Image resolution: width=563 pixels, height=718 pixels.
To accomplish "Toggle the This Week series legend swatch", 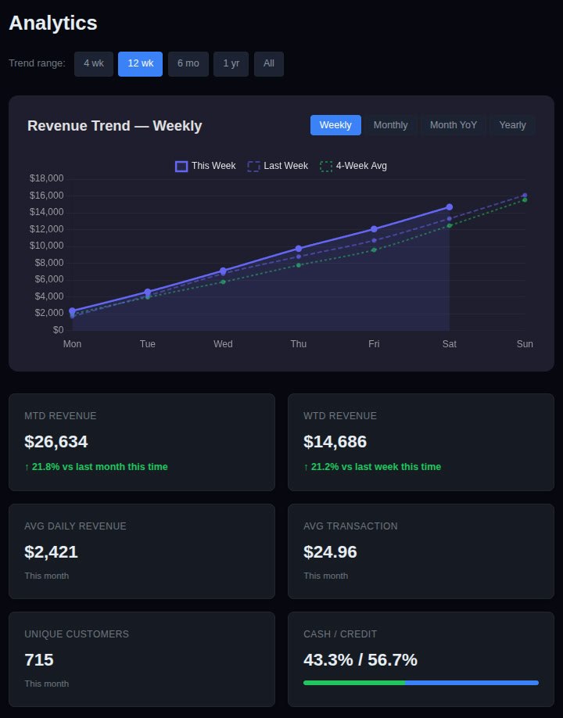I will point(205,166).
